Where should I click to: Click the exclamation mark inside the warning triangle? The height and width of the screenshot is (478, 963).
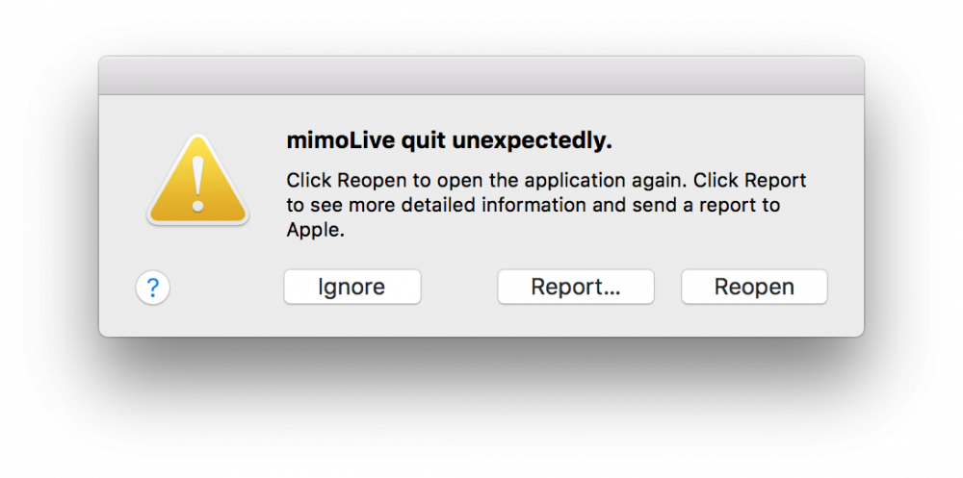coord(197,184)
